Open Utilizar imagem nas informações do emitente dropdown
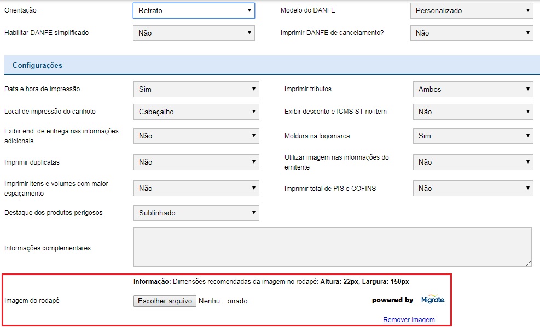 pyautogui.click(x=473, y=162)
